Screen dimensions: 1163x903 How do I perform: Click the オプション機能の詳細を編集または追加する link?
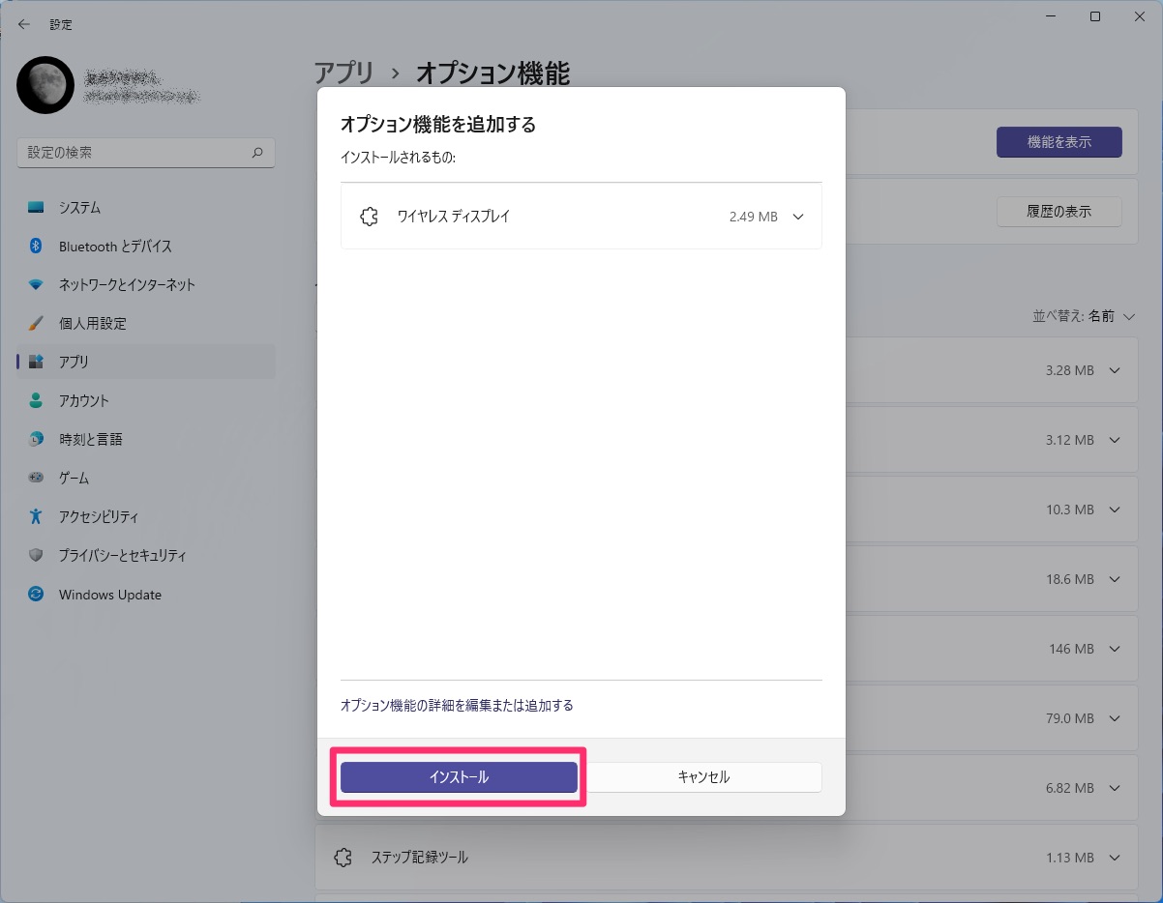click(x=457, y=706)
